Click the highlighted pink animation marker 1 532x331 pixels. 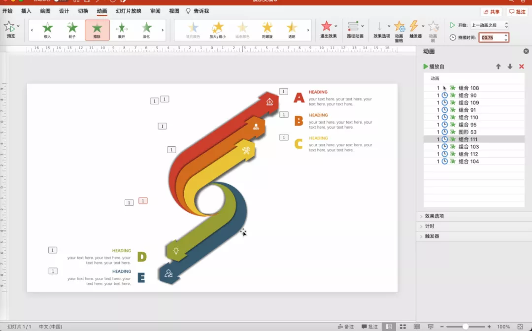point(143,201)
